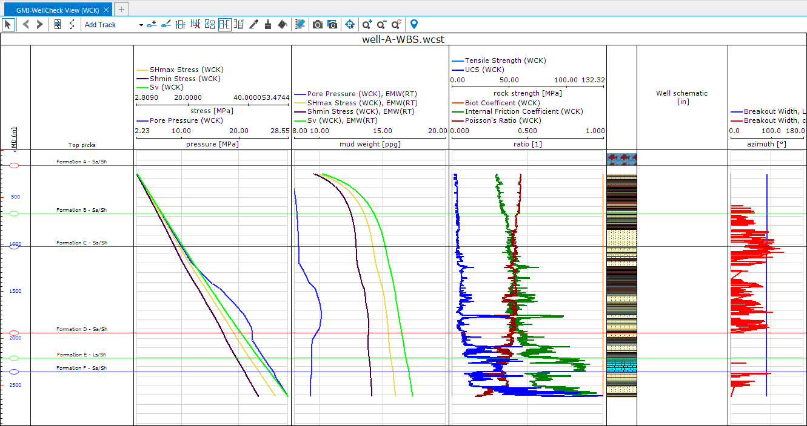Click the delete track icon with red X
Screen dimensions: 807x426
pos(195,25)
